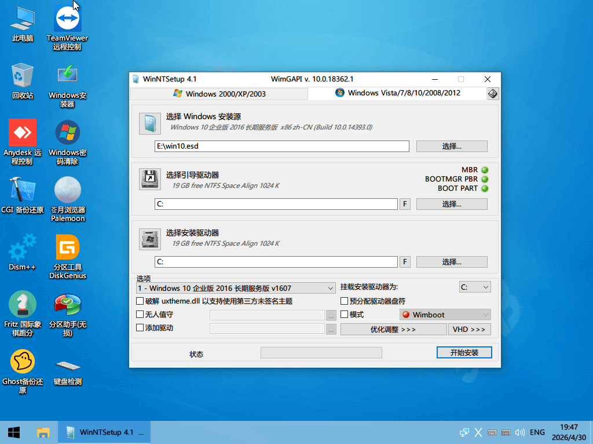Click the install drive disk icon
Image resolution: width=593 pixels, height=444 pixels.
pyautogui.click(x=150, y=239)
